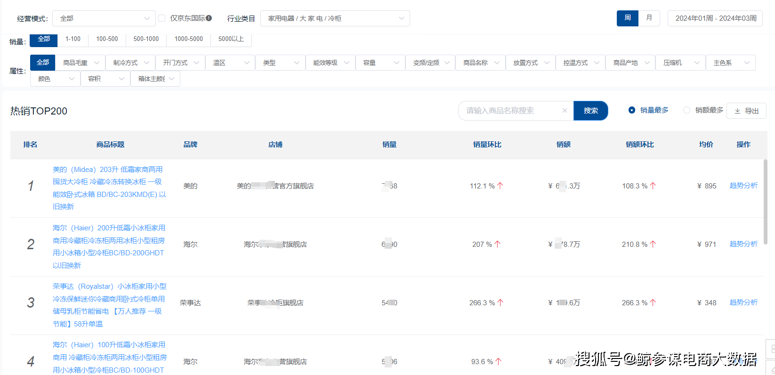This screenshot has height=375, width=775.
Task: Expand the 商品名称 attribute dropdown
Action: 480,63
